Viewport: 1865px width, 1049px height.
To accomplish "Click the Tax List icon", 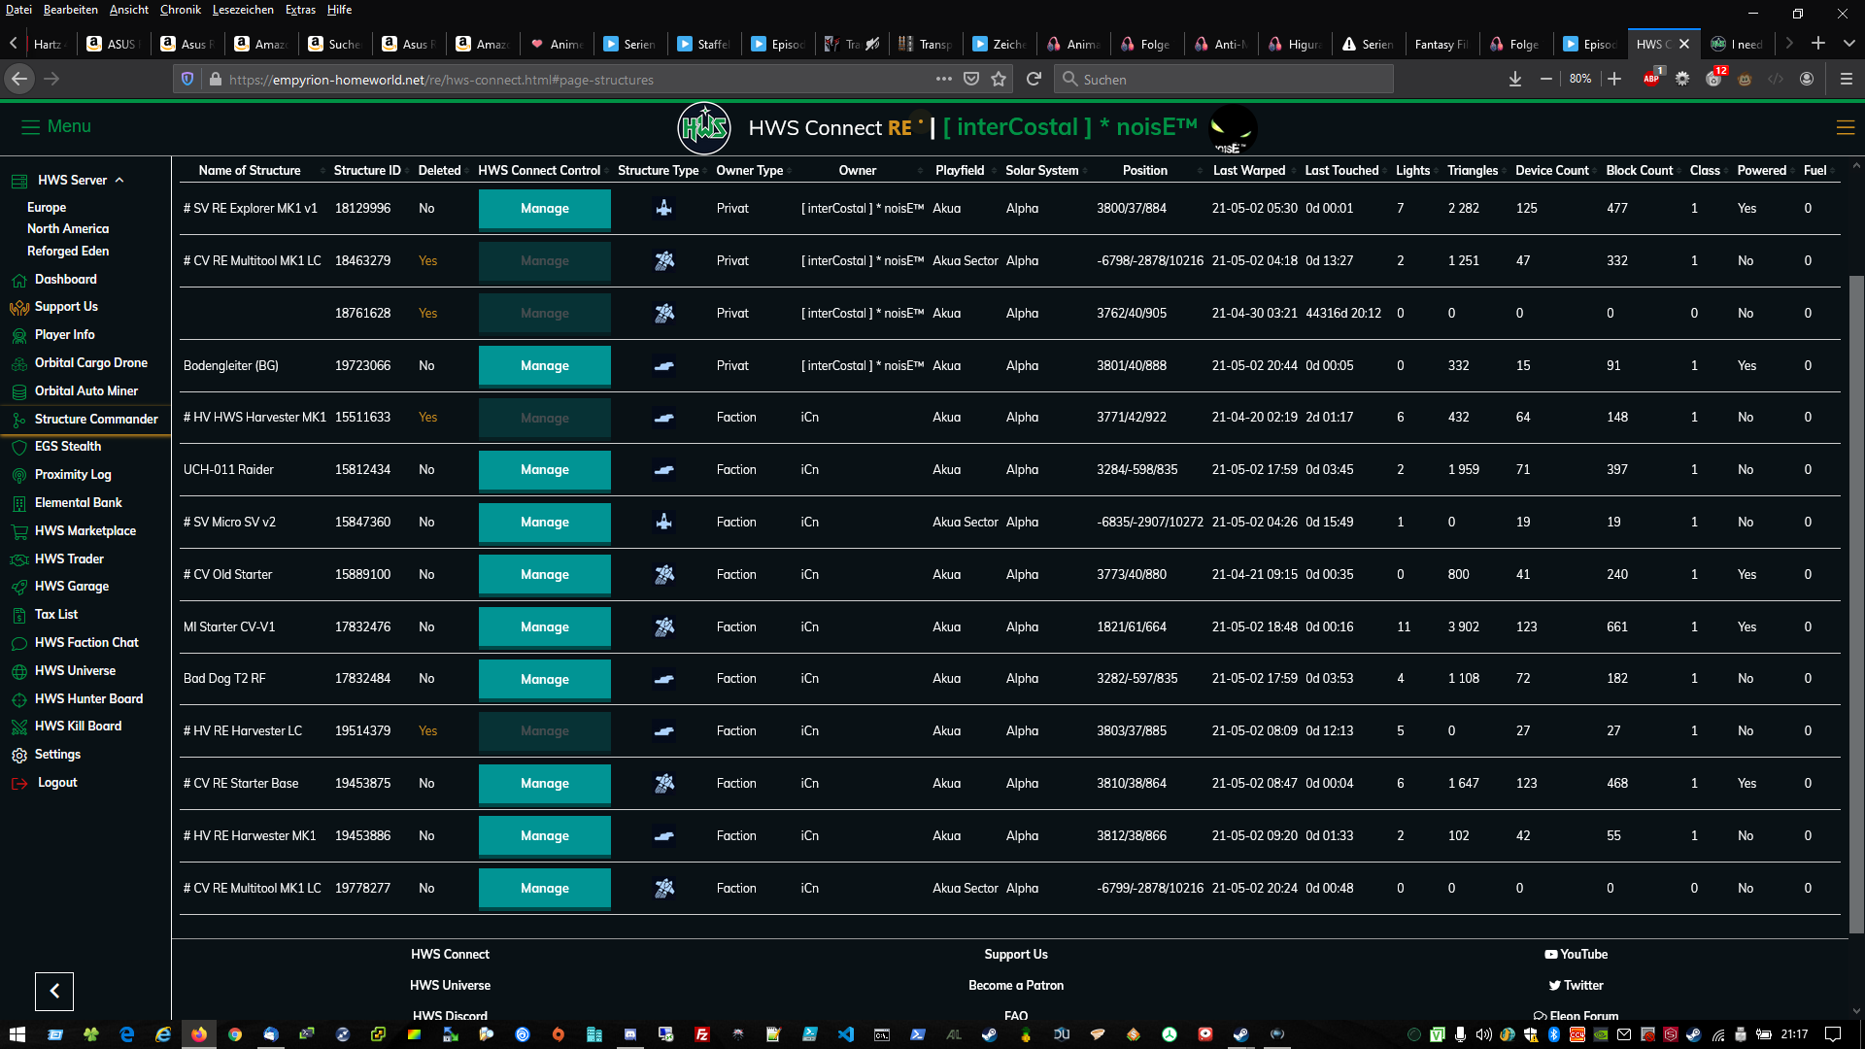I will [x=18, y=615].
